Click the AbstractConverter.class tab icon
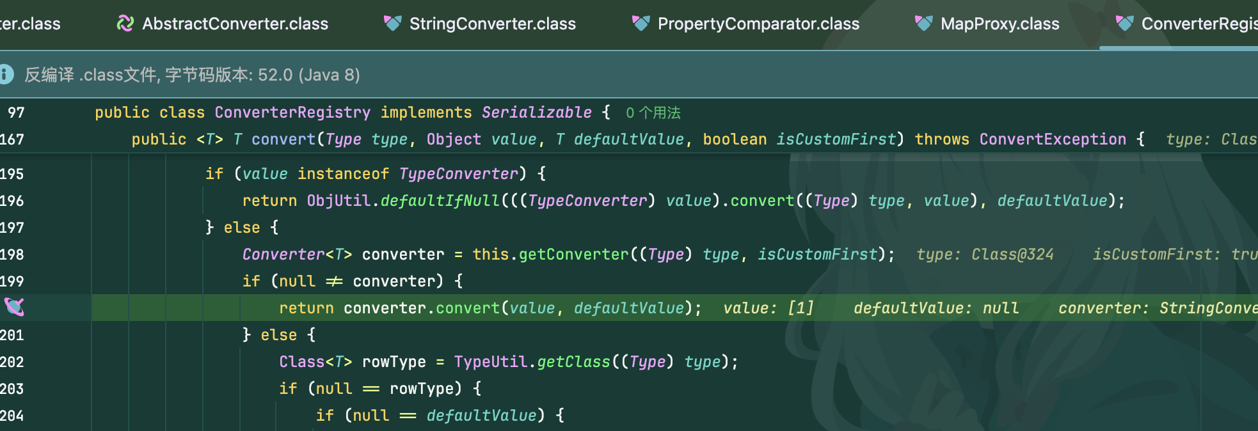This screenshot has width=1258, height=431. [x=125, y=24]
